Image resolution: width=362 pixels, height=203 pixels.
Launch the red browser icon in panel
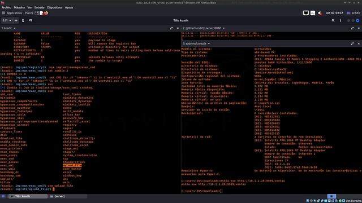(x=46, y=13)
